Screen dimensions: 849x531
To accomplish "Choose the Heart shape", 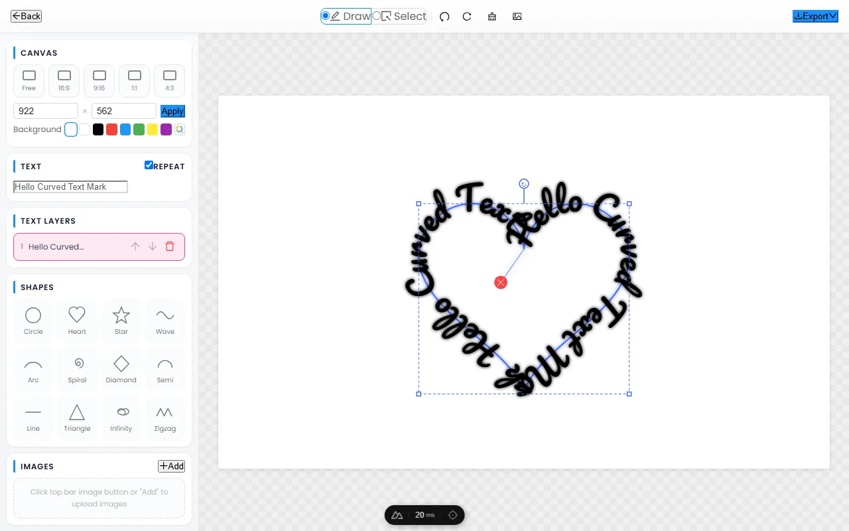I will pyautogui.click(x=77, y=321).
